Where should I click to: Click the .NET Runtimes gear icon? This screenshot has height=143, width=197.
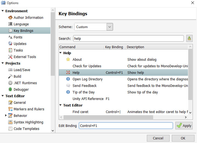coord(10,83)
